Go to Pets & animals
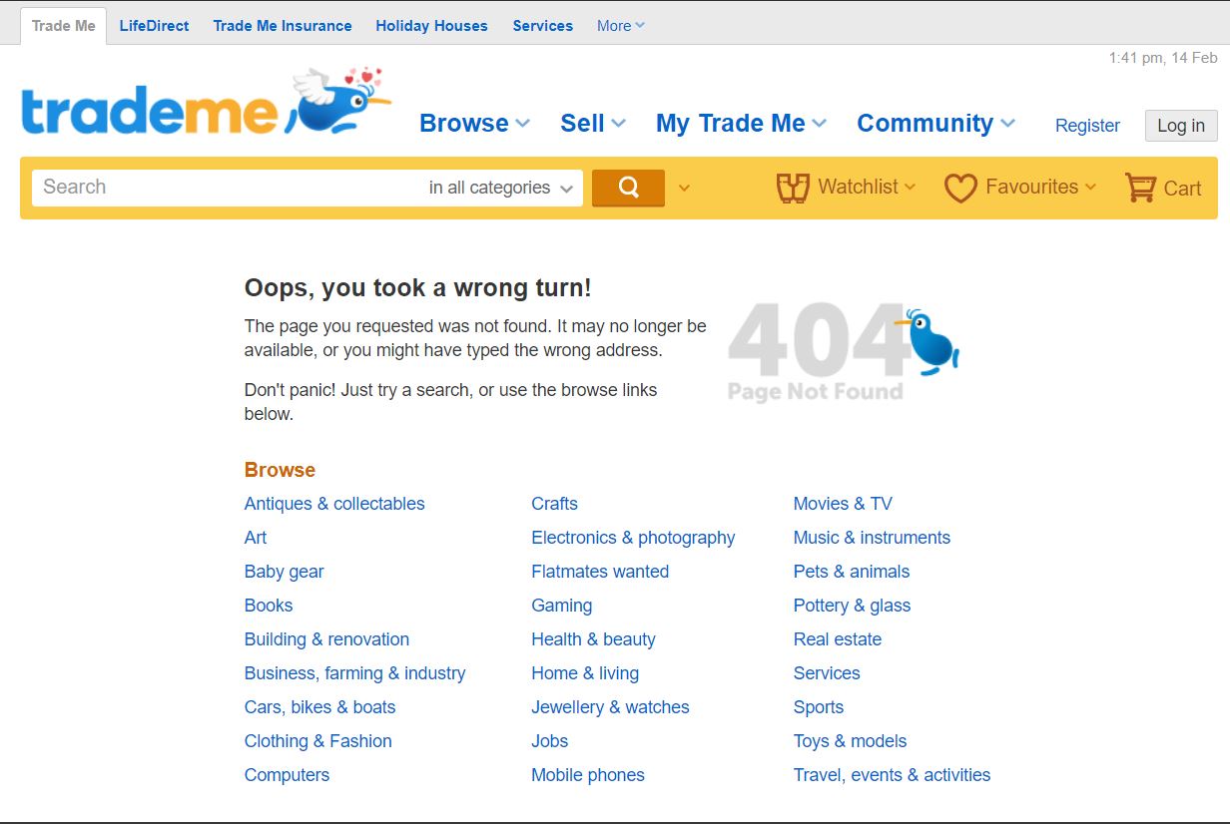 (852, 572)
